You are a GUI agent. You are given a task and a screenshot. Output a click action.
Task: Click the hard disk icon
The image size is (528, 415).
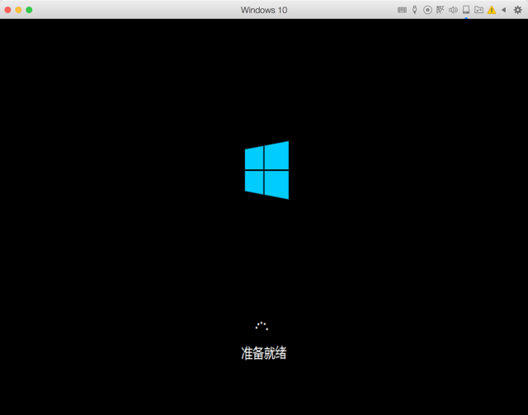[466, 10]
